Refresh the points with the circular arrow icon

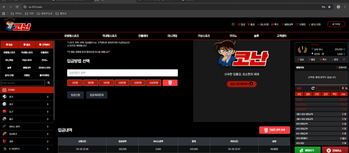click(323, 54)
